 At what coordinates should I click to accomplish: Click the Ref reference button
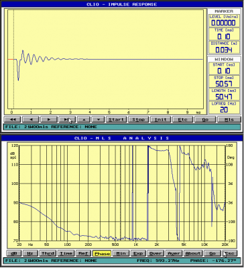click(x=84, y=253)
